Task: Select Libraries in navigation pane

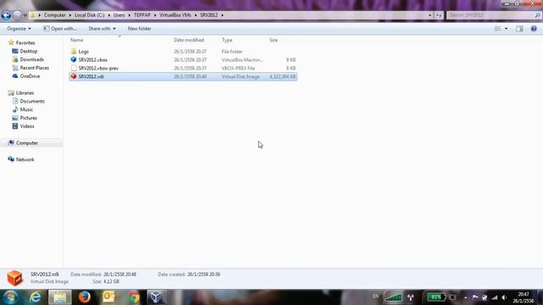Action: [25, 93]
